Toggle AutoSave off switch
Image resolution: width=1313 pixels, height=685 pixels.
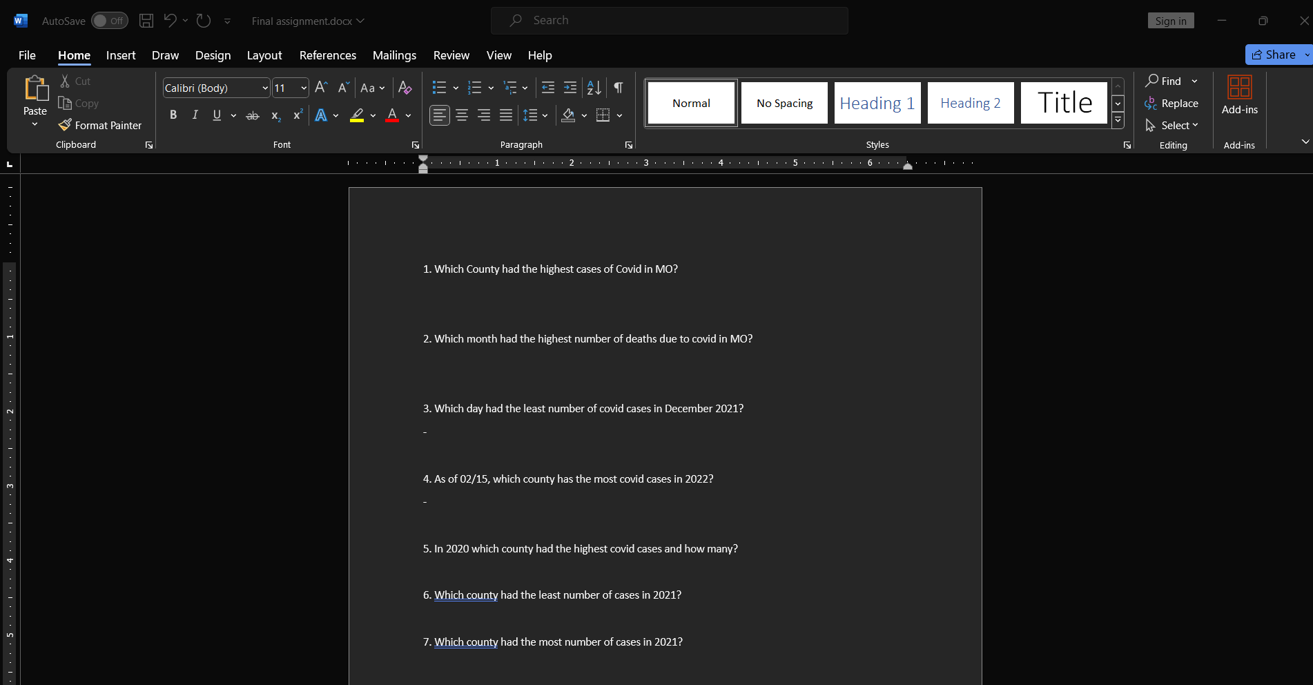(108, 21)
